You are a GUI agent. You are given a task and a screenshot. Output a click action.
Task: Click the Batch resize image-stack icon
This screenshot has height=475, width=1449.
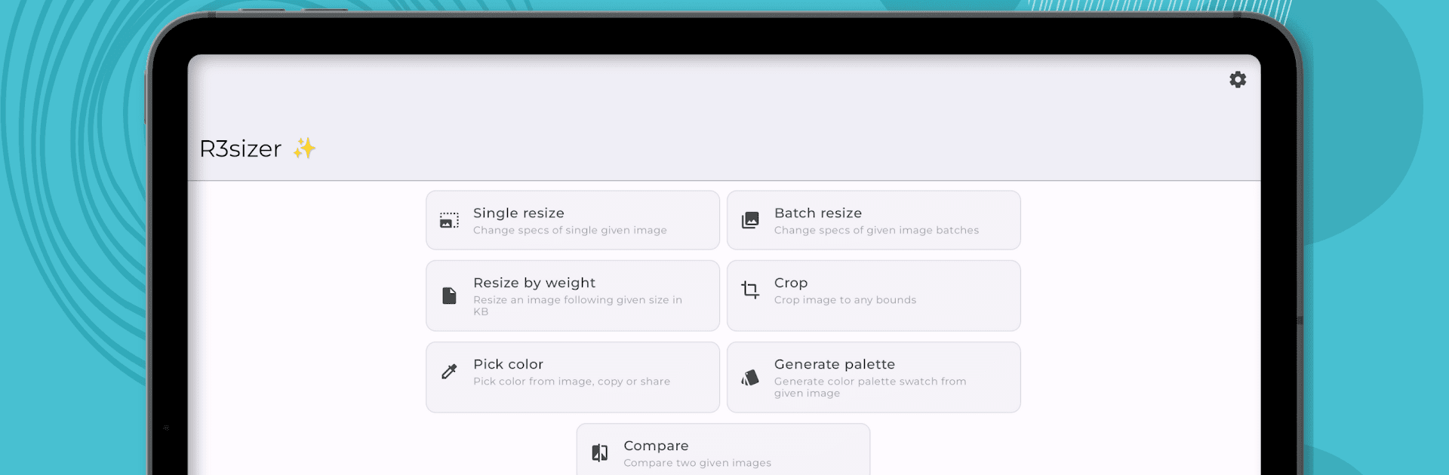coord(750,220)
